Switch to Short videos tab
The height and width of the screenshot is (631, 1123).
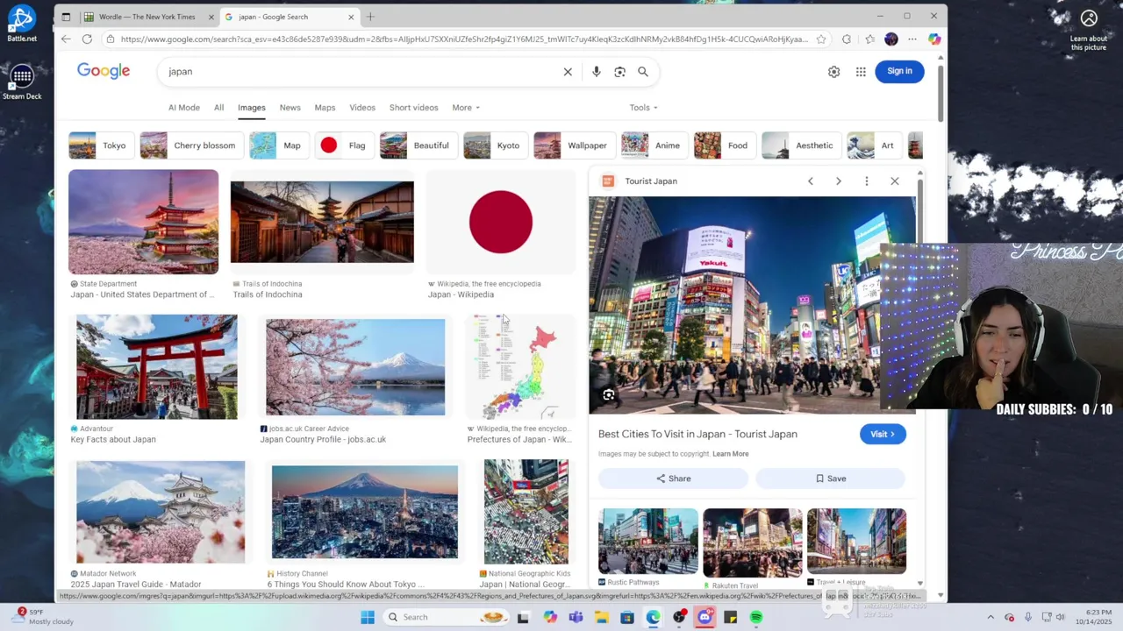pos(413,108)
